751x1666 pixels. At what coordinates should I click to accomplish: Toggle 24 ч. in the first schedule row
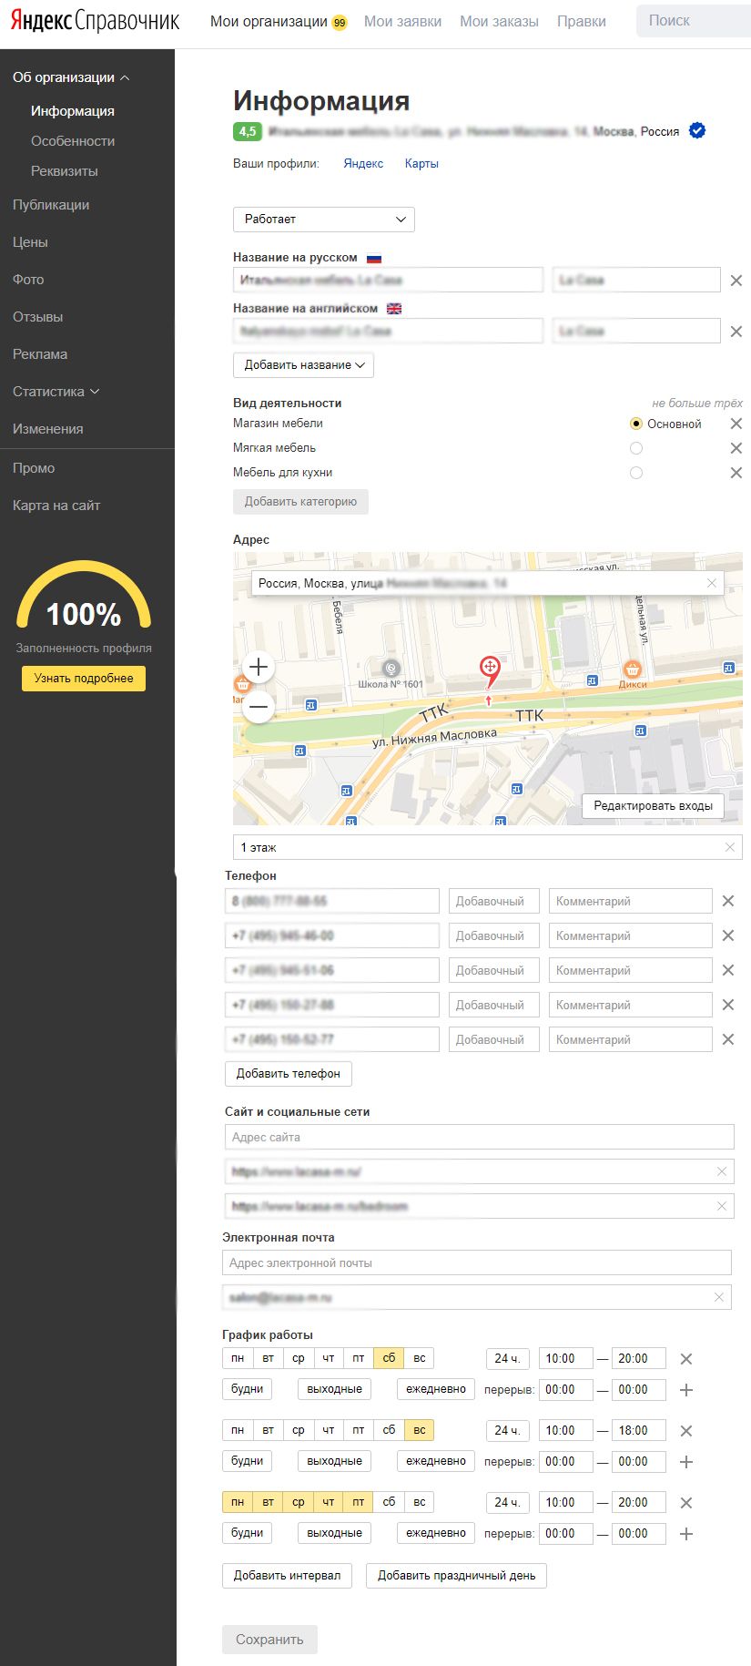click(507, 1358)
